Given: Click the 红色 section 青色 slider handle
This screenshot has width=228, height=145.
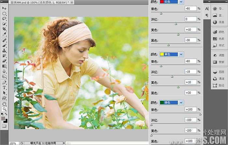Looking at the screenshot, I should click(x=161, y=14).
